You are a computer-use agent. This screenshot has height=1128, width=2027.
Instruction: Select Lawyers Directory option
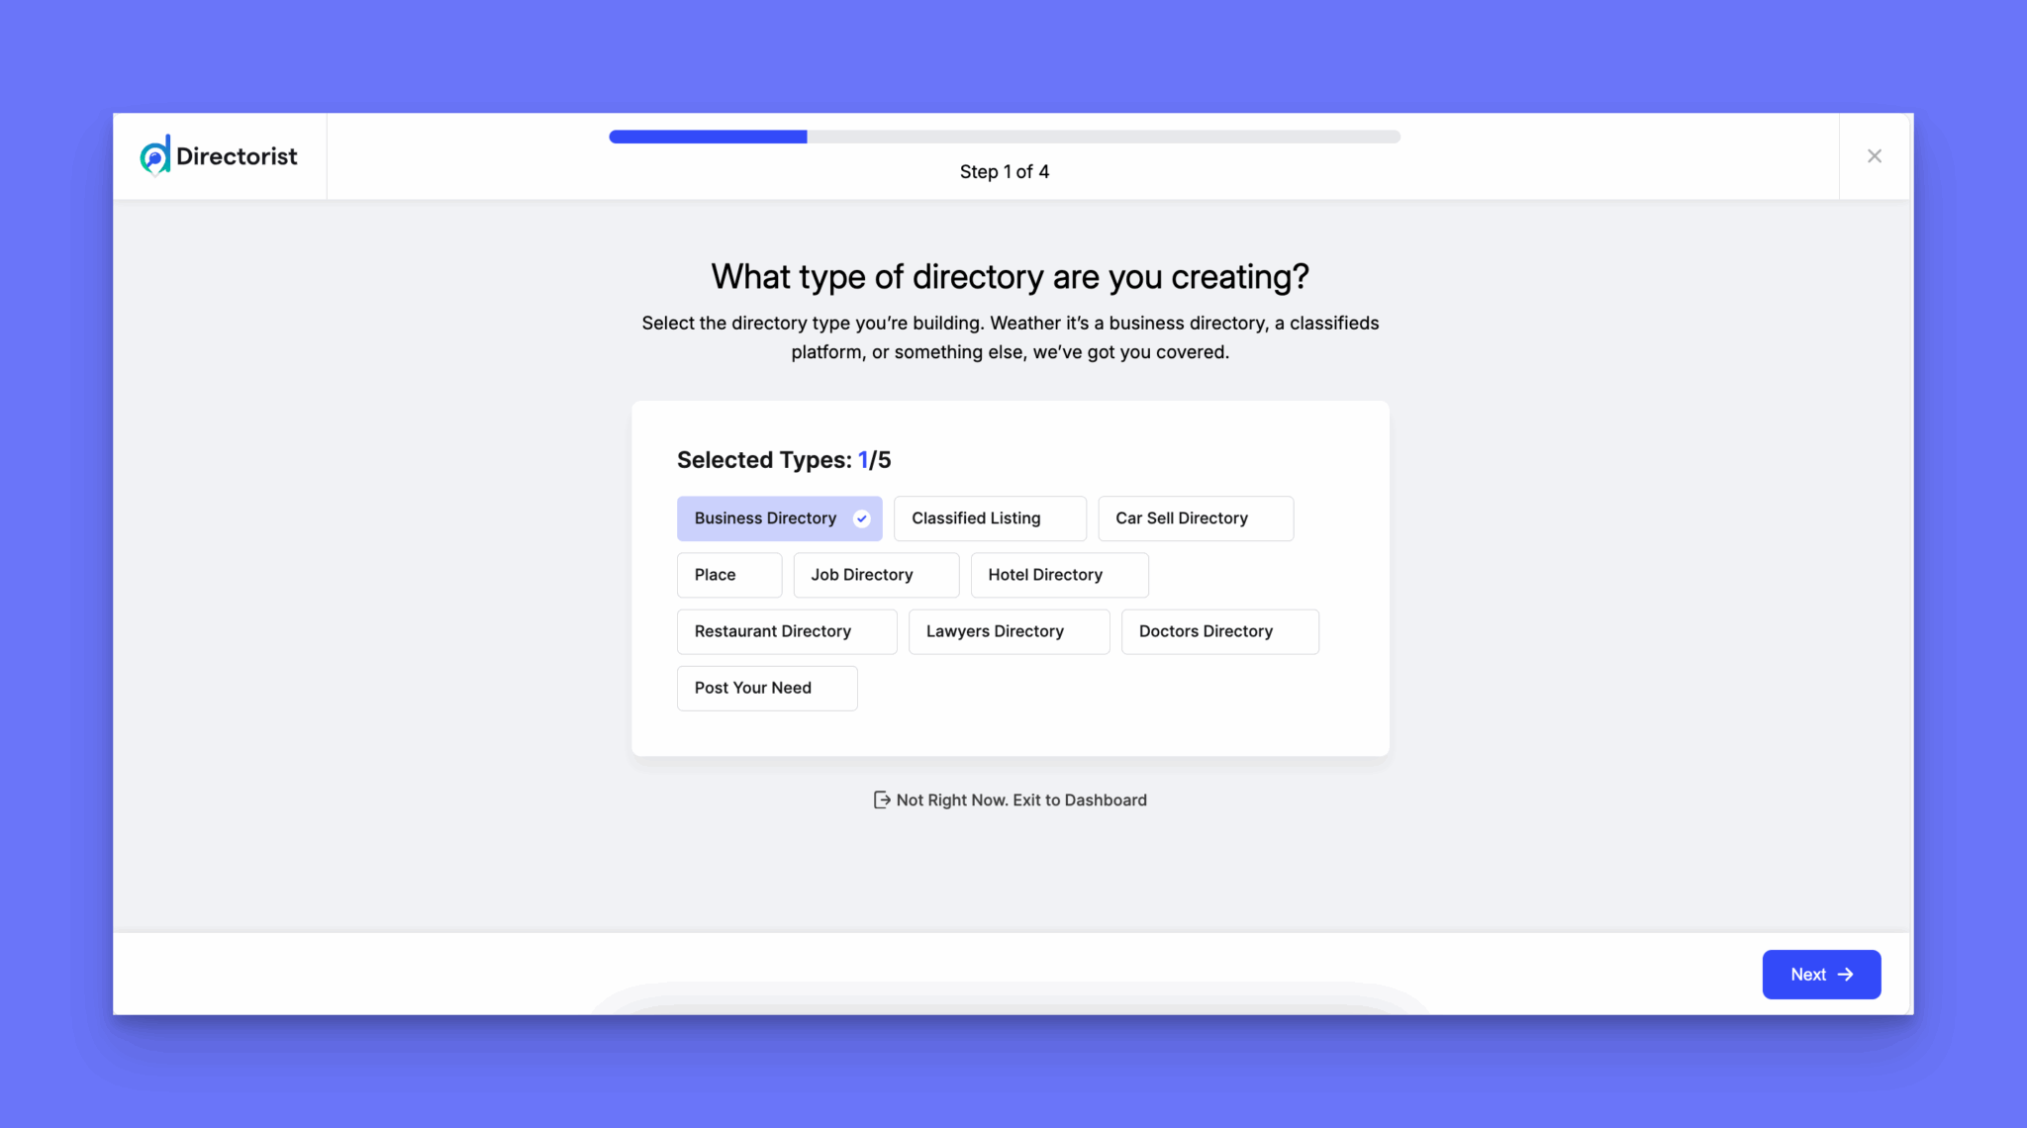point(1008,631)
